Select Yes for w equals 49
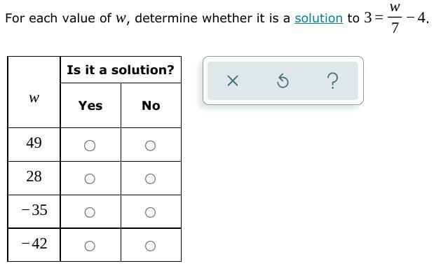Screen dimensions: 441x280 click(90, 146)
